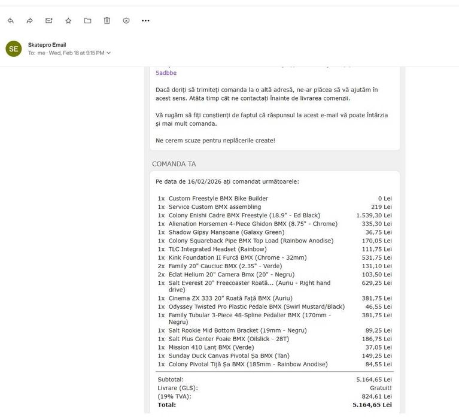
Task: Select price 219 Lei
Action: 381,207
